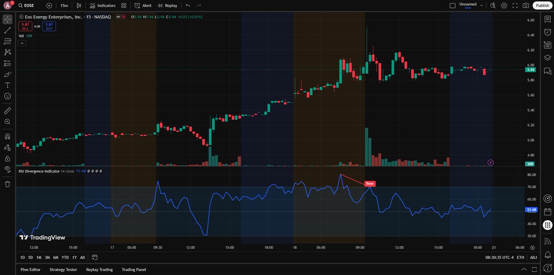This screenshot has width=554, height=275.
Task: Toggle hide all drawings eye icon
Action: point(7,169)
